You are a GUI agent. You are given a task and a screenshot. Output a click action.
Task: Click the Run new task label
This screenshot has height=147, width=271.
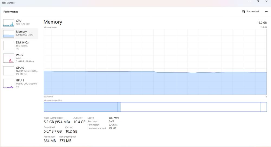click(253, 11)
